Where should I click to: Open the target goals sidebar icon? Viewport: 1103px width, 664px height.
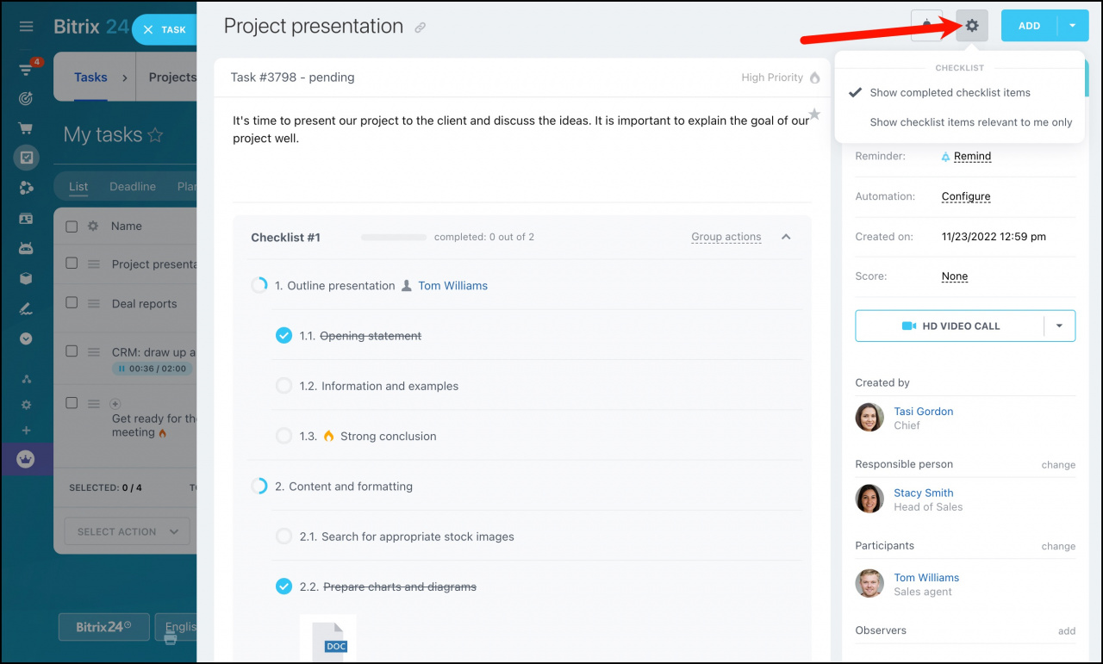[x=26, y=99]
